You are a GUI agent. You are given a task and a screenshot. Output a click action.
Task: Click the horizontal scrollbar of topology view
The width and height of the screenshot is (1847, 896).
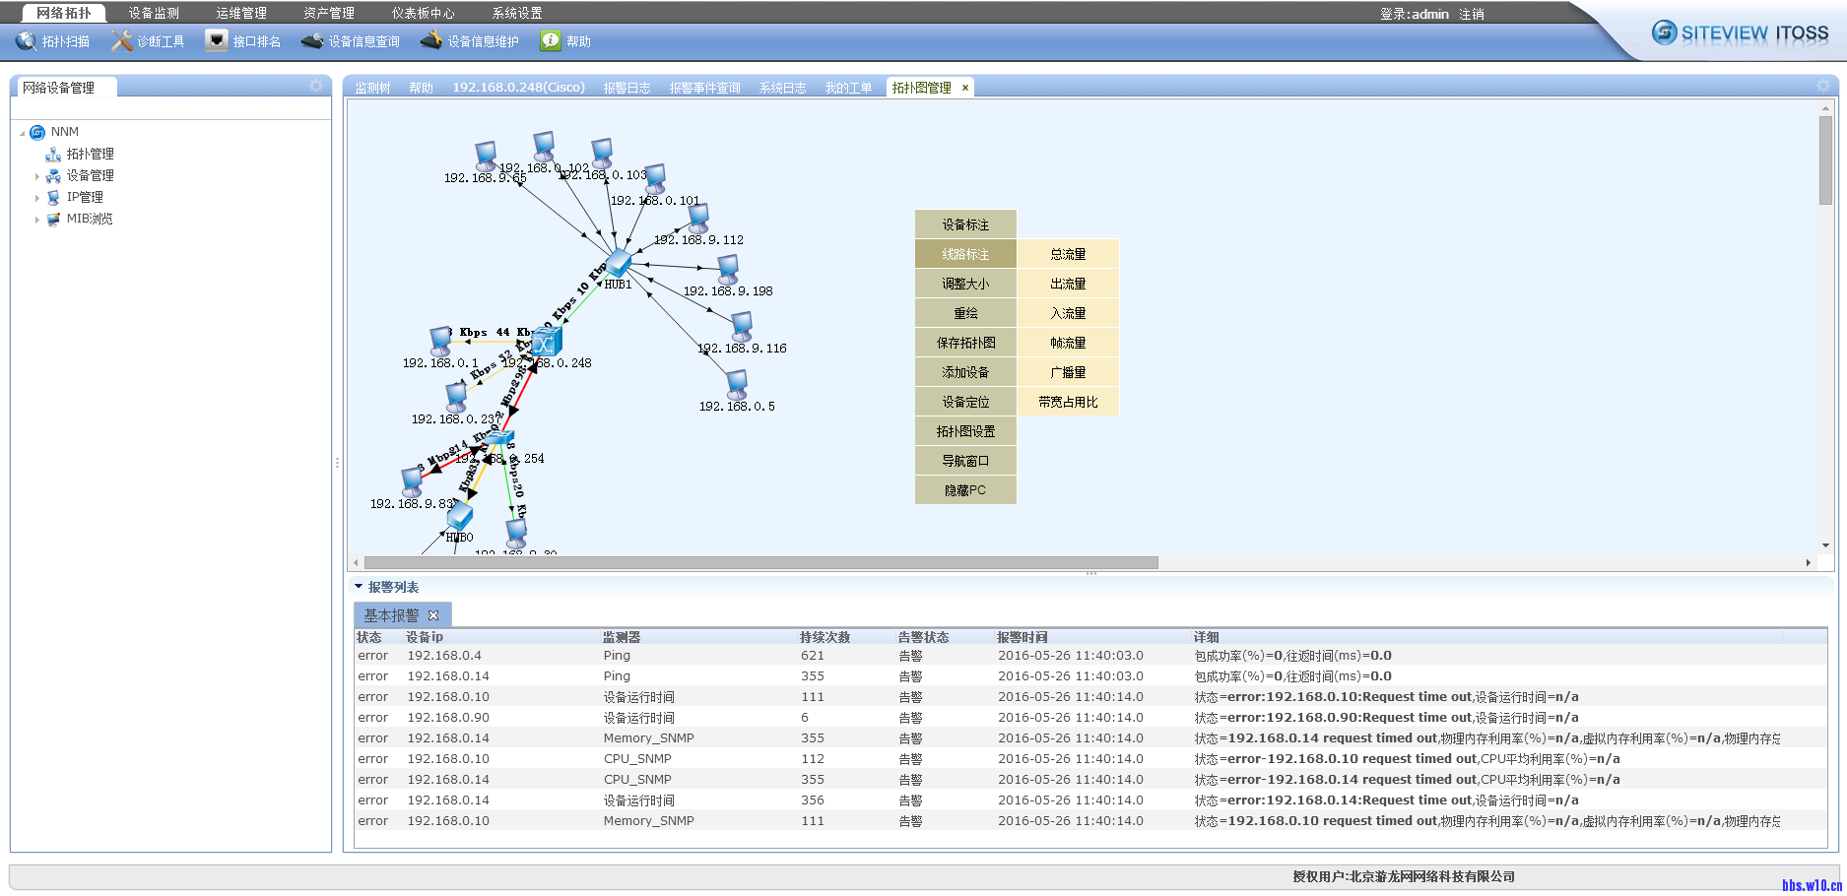[x=760, y=563]
